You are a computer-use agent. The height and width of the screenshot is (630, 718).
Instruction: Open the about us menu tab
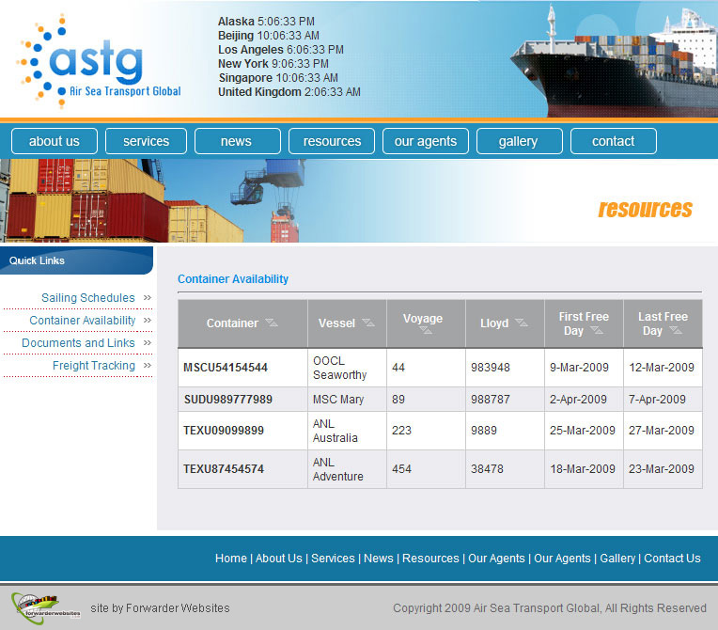pos(55,141)
